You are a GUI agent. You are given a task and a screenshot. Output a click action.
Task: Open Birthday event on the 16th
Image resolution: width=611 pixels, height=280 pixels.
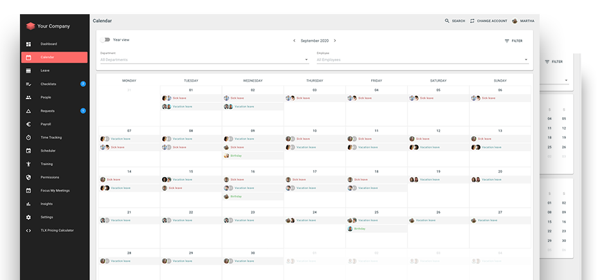pyautogui.click(x=253, y=196)
